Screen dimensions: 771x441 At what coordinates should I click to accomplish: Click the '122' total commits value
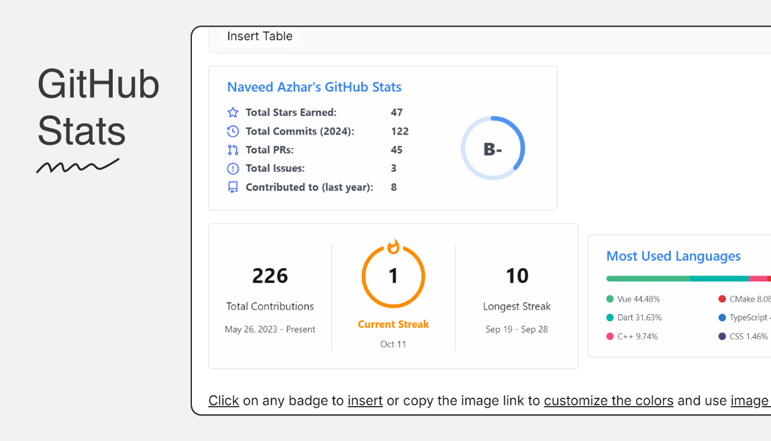(x=400, y=131)
